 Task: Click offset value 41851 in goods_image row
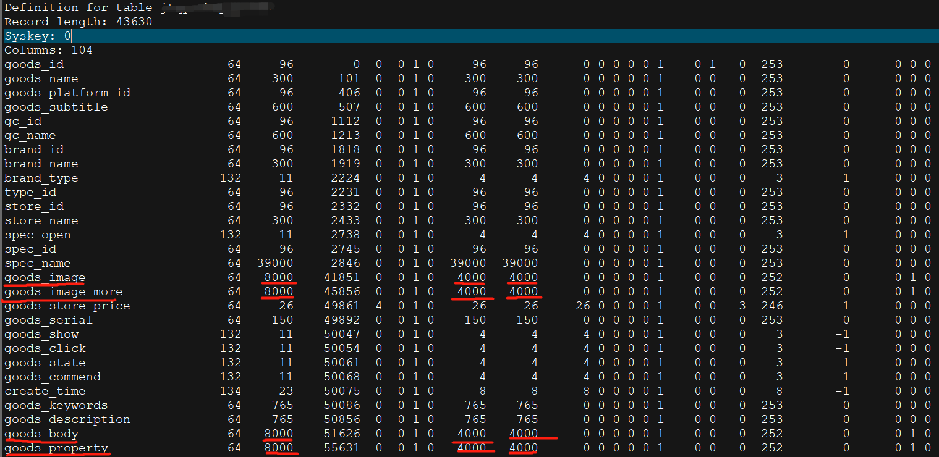click(x=342, y=278)
